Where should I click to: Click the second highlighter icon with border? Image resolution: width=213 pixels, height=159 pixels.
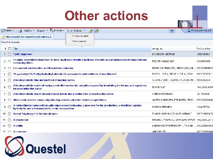coord(96,31)
